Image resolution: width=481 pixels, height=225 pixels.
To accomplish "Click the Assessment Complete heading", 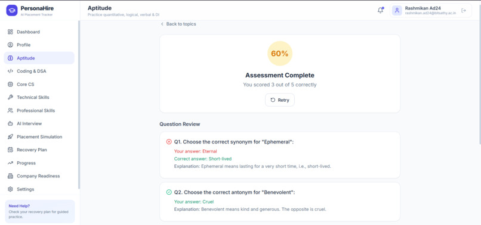I will pos(280,76).
